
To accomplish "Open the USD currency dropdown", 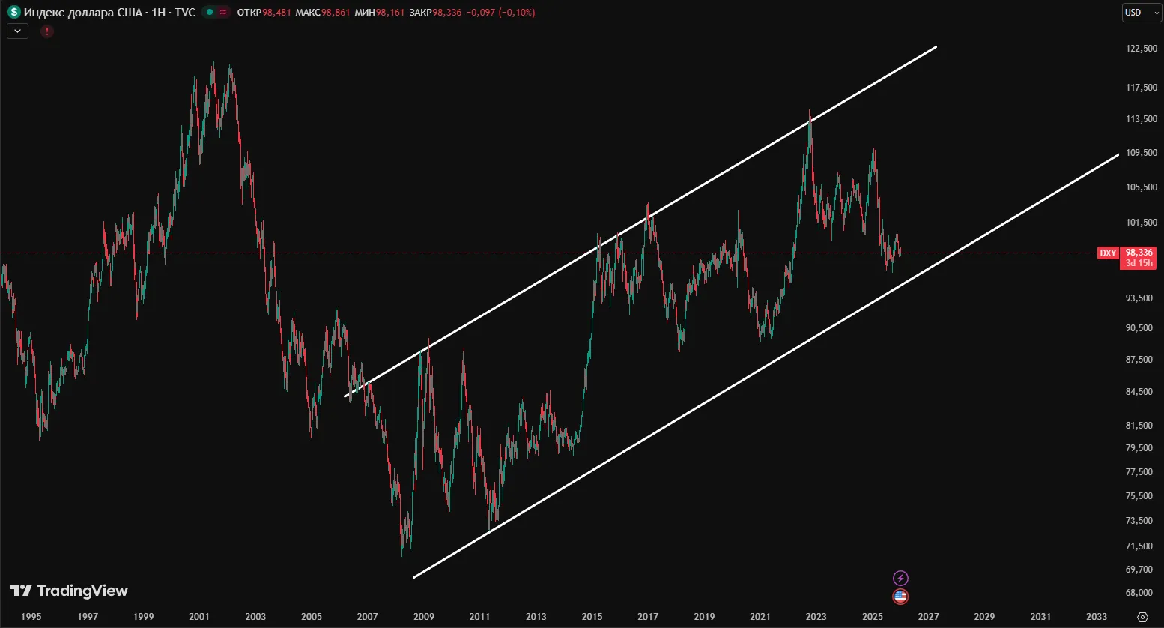I will (x=1141, y=13).
